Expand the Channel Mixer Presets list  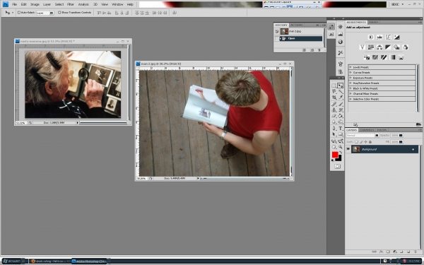351,93
